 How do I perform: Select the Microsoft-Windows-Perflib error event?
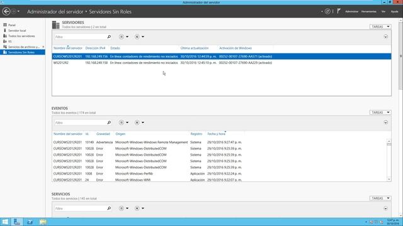pos(219,174)
